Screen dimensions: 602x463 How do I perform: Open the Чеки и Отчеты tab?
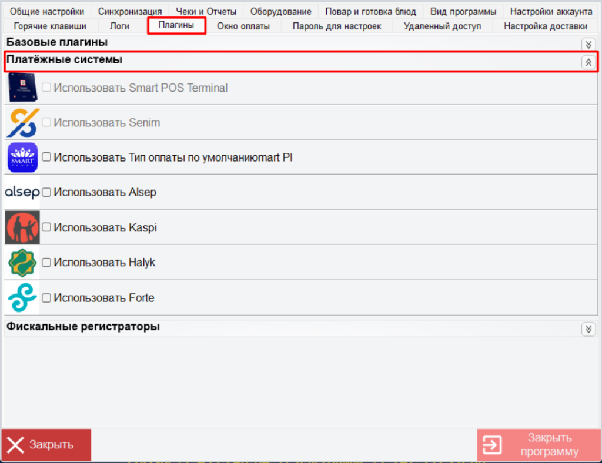(x=206, y=12)
